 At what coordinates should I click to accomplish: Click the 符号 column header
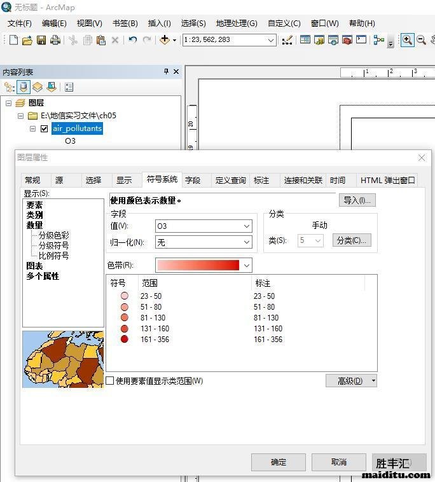pyautogui.click(x=118, y=283)
